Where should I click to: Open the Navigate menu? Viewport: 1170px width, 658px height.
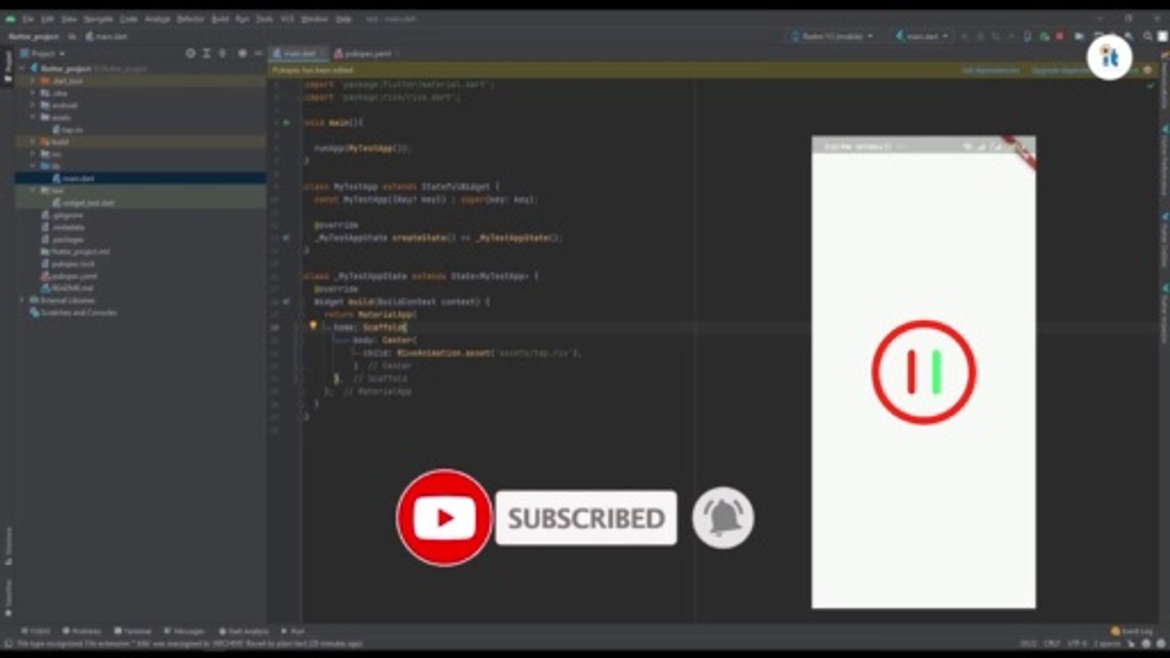pos(98,19)
